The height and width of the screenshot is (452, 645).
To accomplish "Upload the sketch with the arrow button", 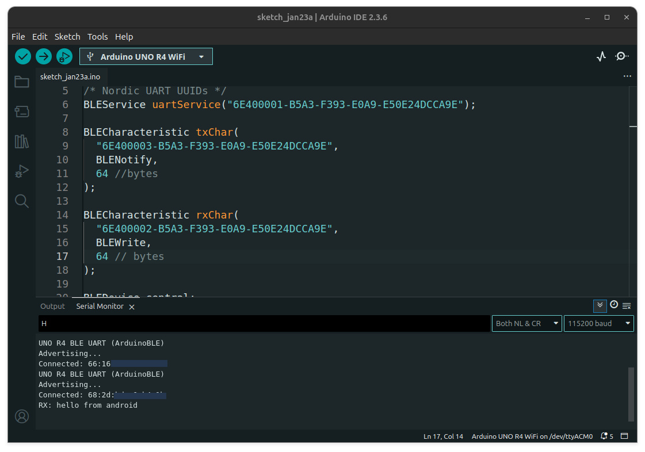I will coord(44,56).
